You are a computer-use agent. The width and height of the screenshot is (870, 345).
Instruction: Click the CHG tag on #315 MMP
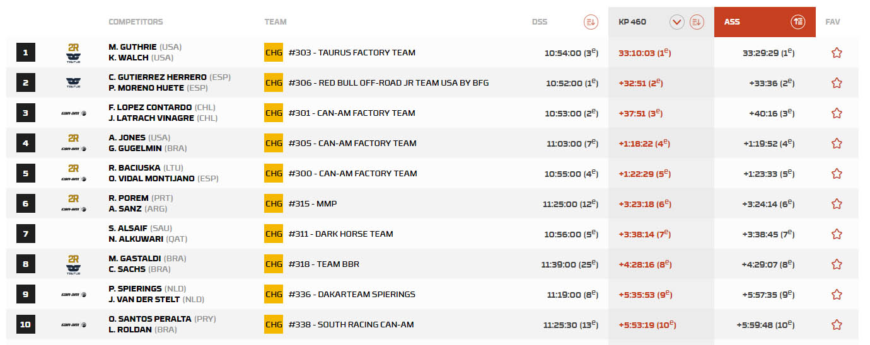click(x=274, y=204)
